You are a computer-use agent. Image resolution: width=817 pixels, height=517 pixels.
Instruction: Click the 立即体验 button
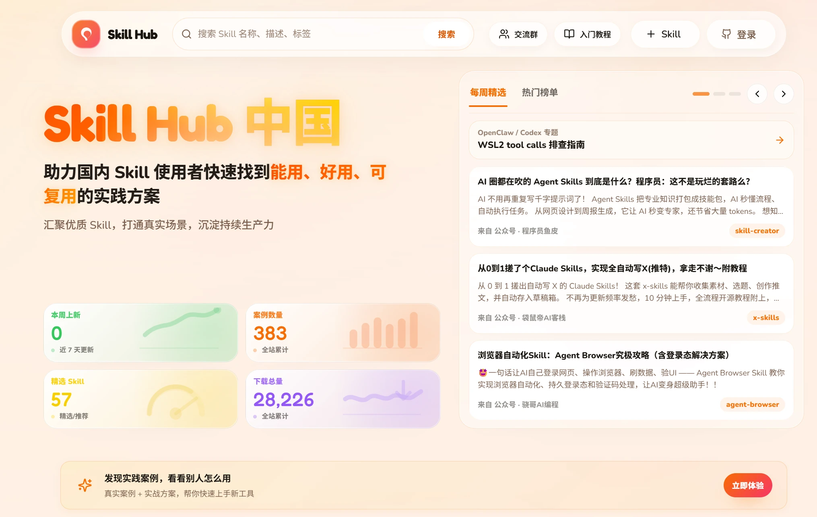tap(747, 485)
